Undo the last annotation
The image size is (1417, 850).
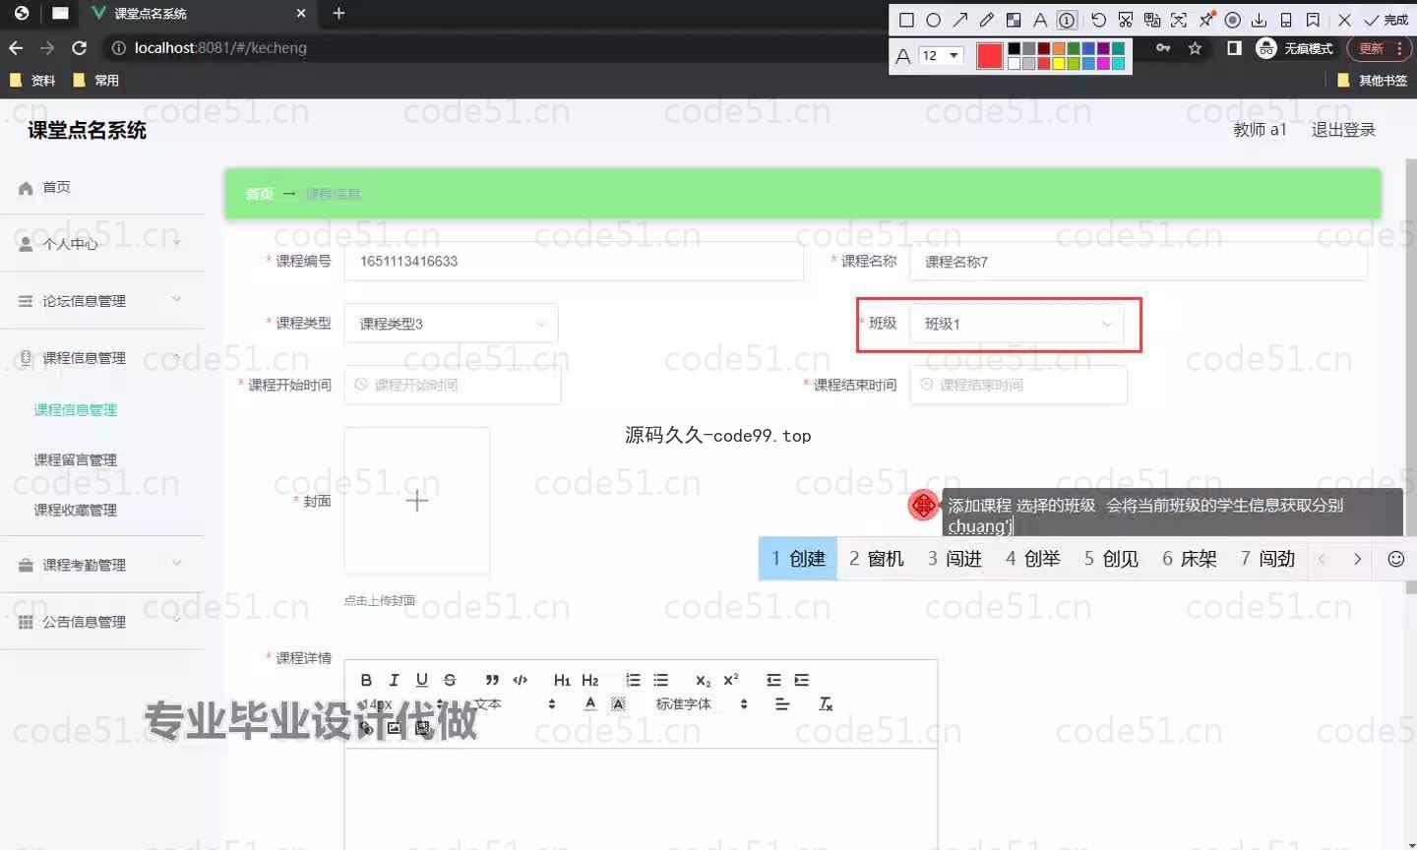point(1098,20)
